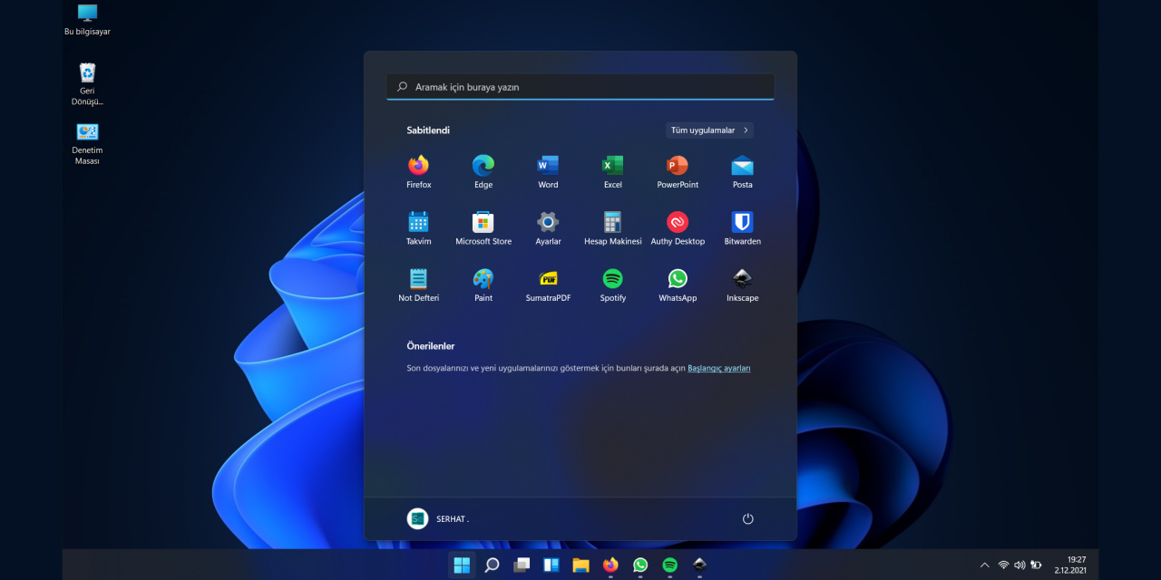Launch Authy Desktop
Viewport: 1161px width, 580px height.
point(678,228)
